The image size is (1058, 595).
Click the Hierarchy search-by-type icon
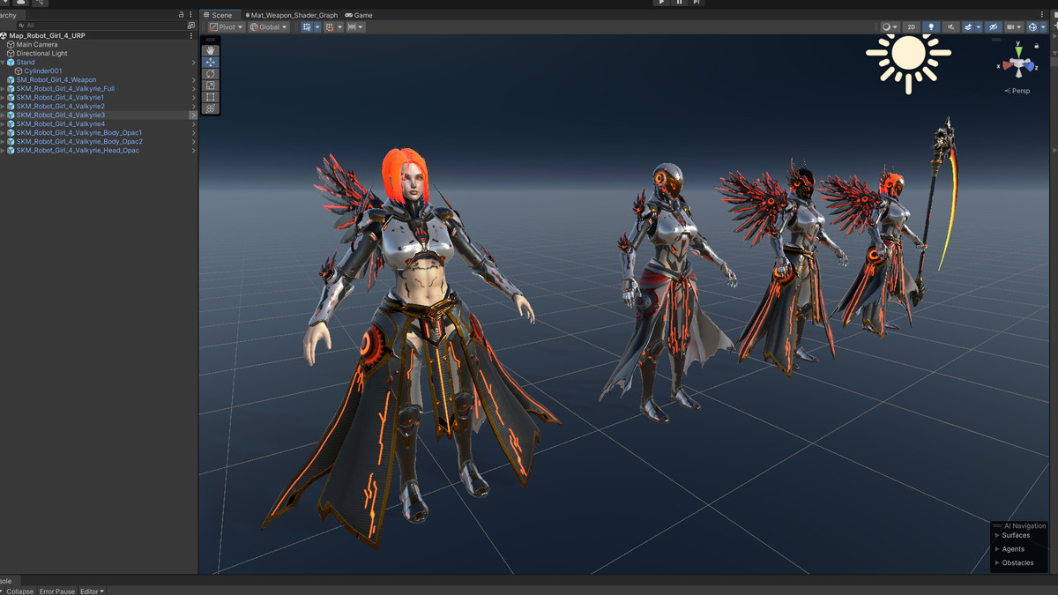point(191,26)
